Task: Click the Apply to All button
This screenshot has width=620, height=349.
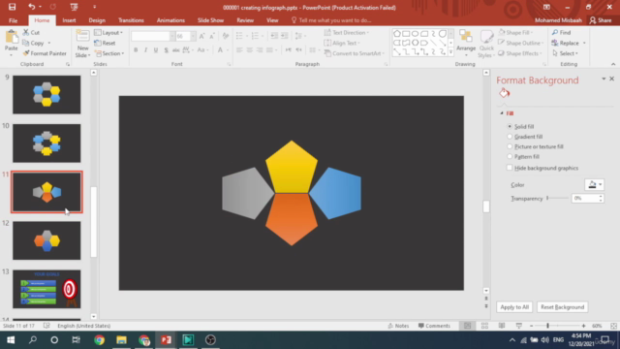Action: 514,307
